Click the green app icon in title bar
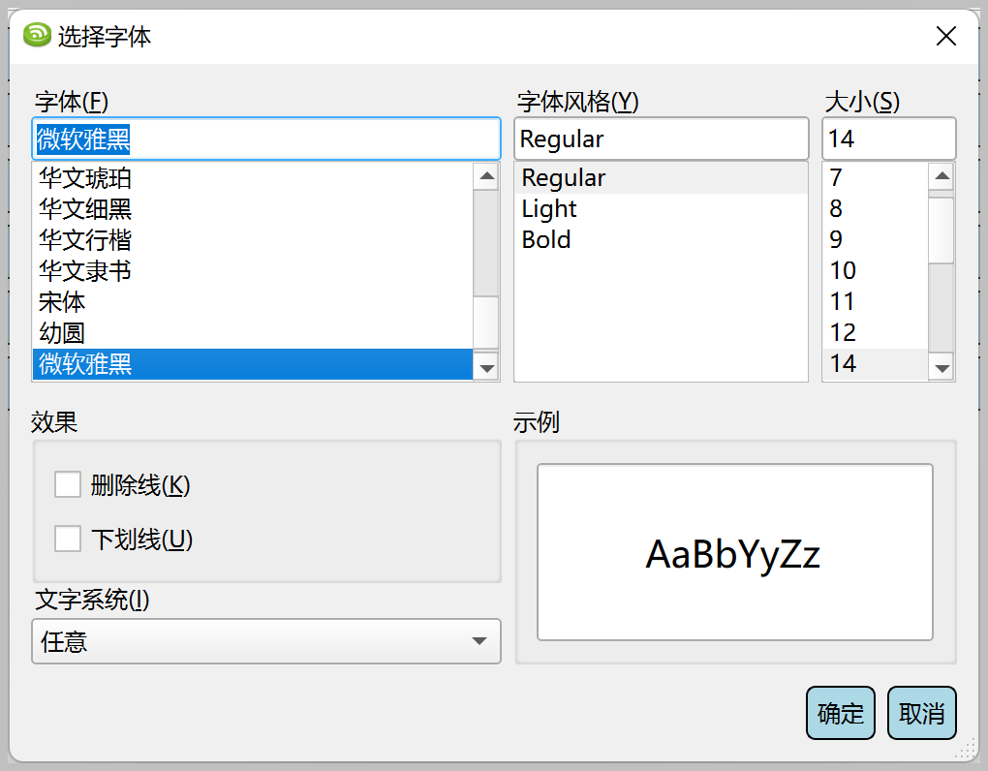988x771 pixels. point(37,36)
